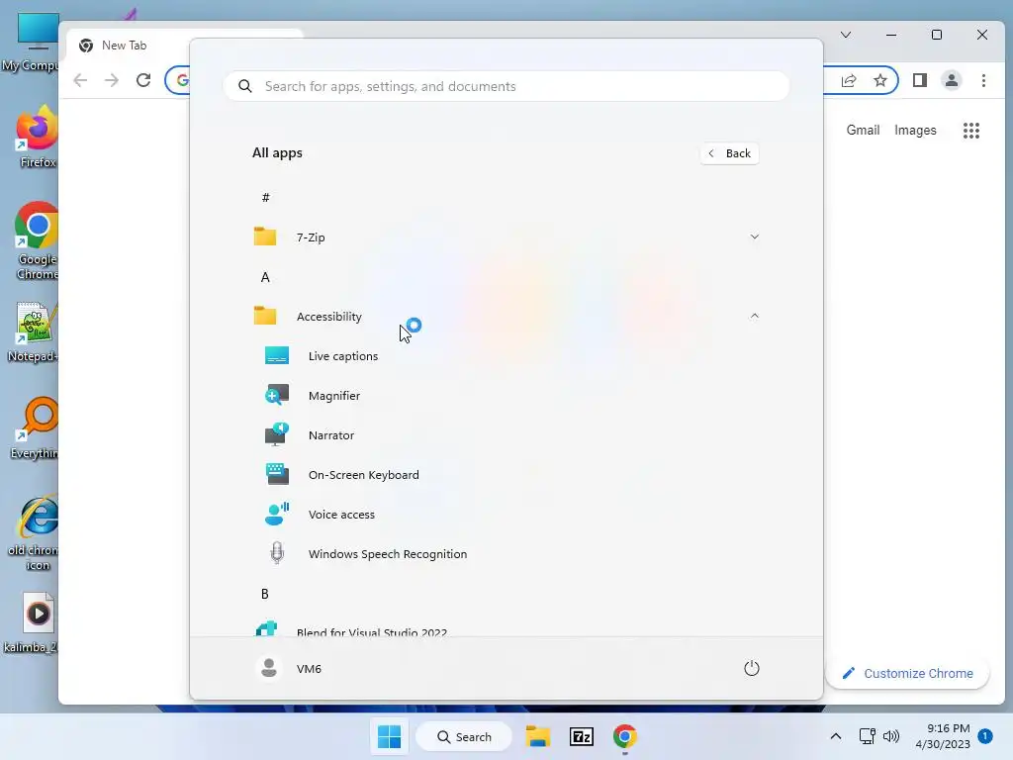Image resolution: width=1013 pixels, height=760 pixels.
Task: Open File Explorer from taskbar
Action: click(537, 736)
